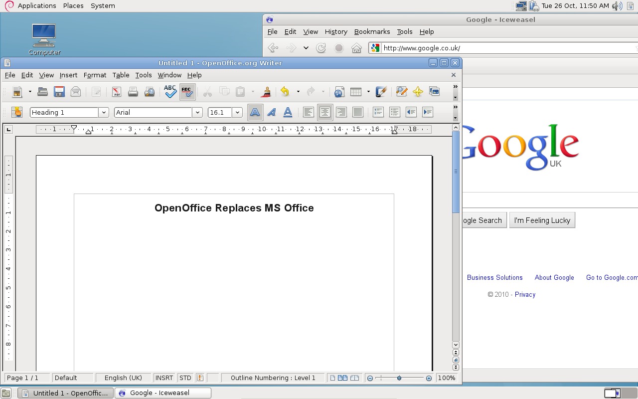Toggle Bold formatting button
This screenshot has width=638, height=399.
coord(255,112)
